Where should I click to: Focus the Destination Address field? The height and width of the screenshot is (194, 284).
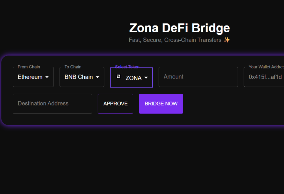52,104
